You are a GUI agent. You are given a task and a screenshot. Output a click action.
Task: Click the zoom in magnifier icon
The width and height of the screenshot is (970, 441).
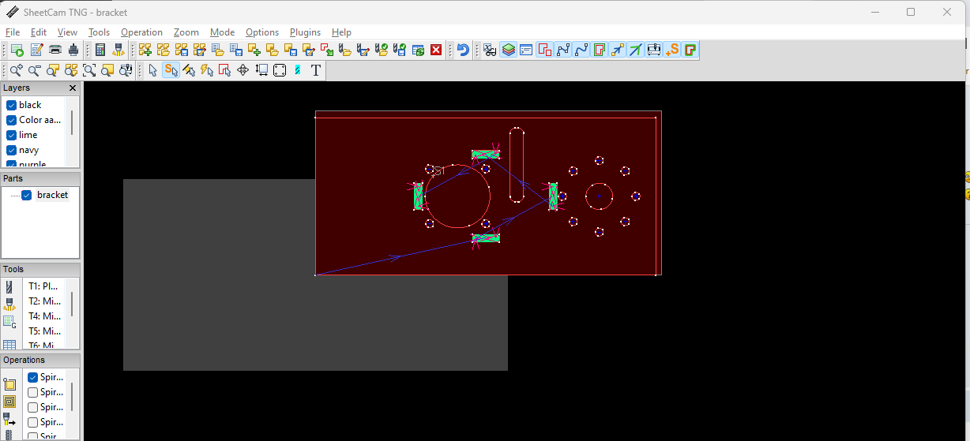(16, 70)
